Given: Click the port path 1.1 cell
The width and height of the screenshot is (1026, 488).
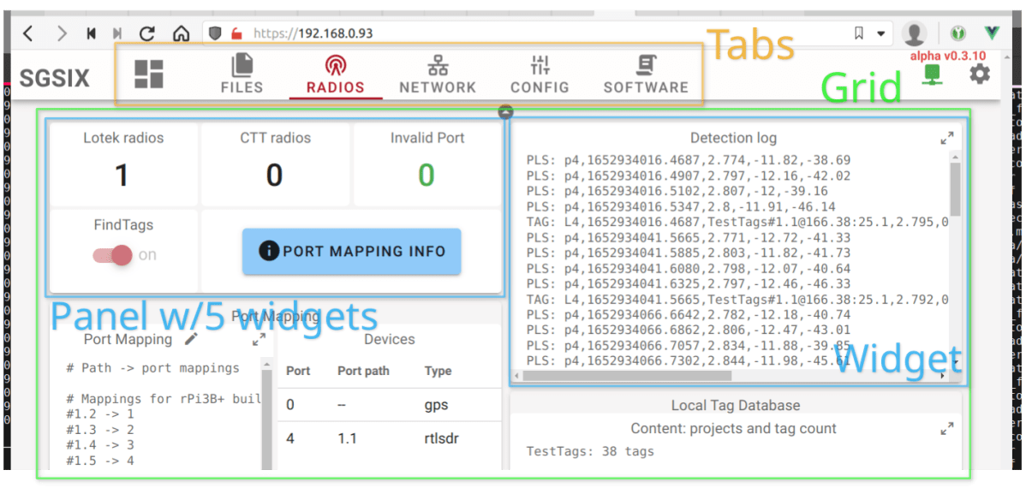Looking at the screenshot, I should point(348,438).
